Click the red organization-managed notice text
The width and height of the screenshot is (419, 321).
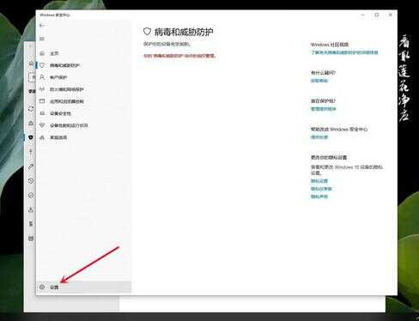[x=179, y=56]
